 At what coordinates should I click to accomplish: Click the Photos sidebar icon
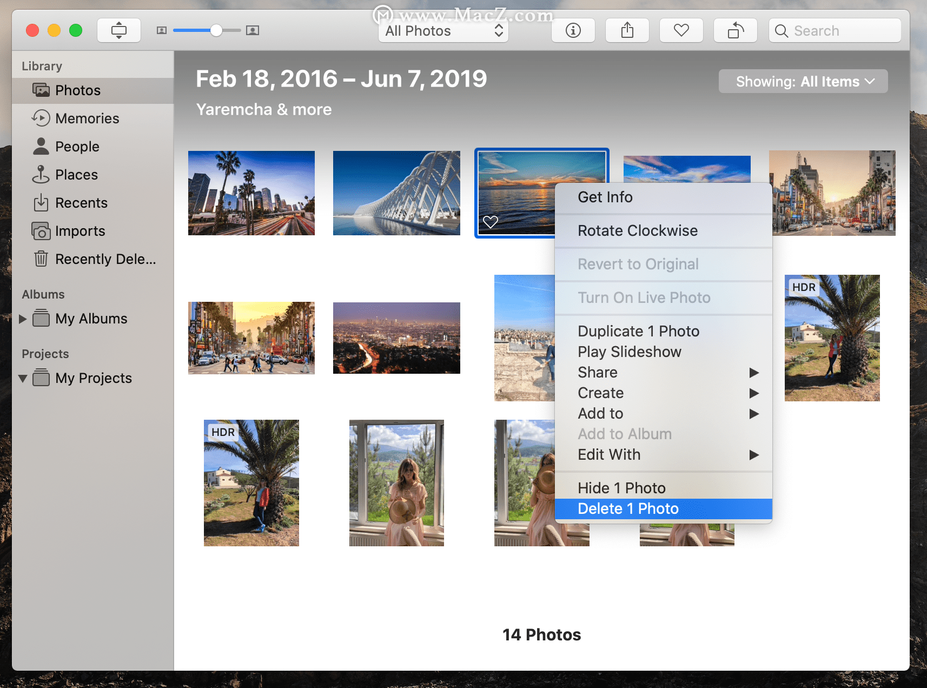(x=41, y=90)
